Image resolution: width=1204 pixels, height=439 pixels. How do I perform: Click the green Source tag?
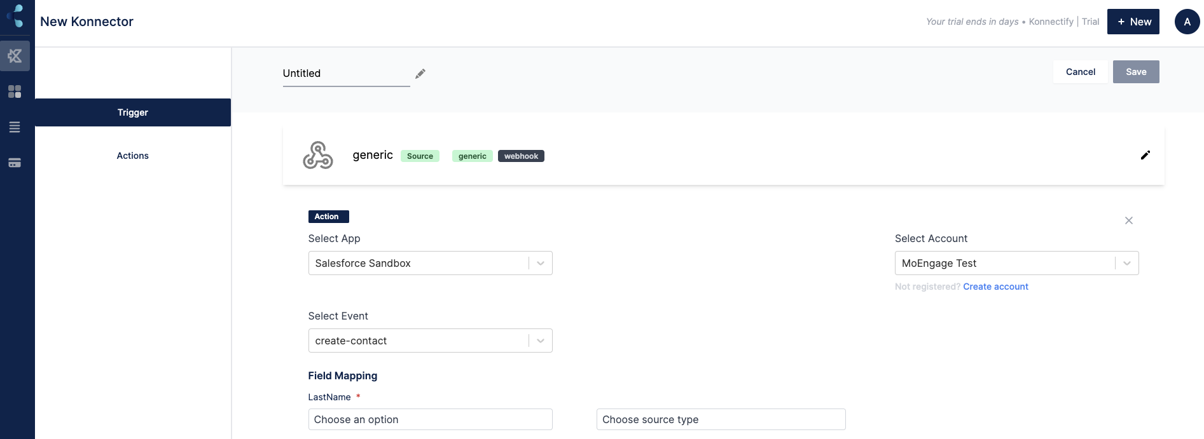click(420, 156)
